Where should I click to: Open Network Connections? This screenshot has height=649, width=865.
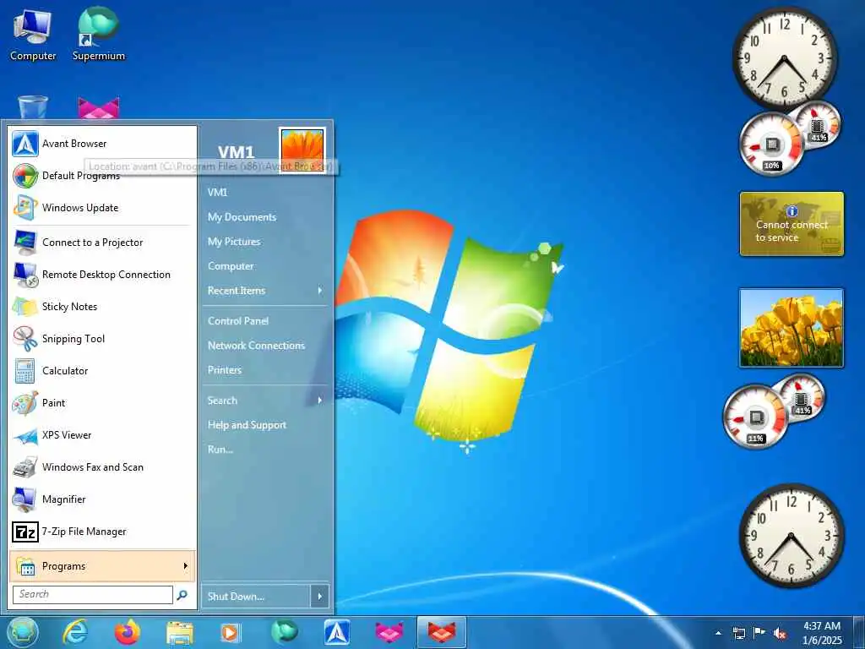[256, 346]
